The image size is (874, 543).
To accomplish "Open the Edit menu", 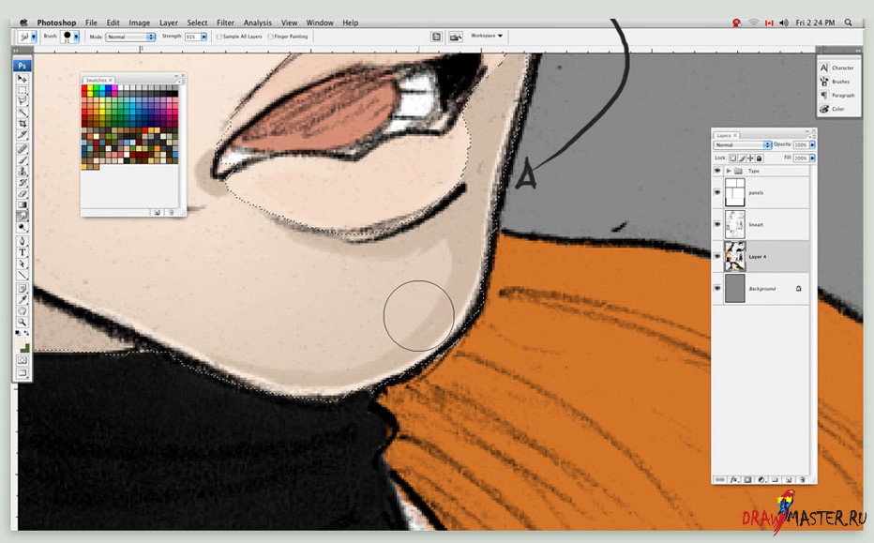I will point(113,23).
